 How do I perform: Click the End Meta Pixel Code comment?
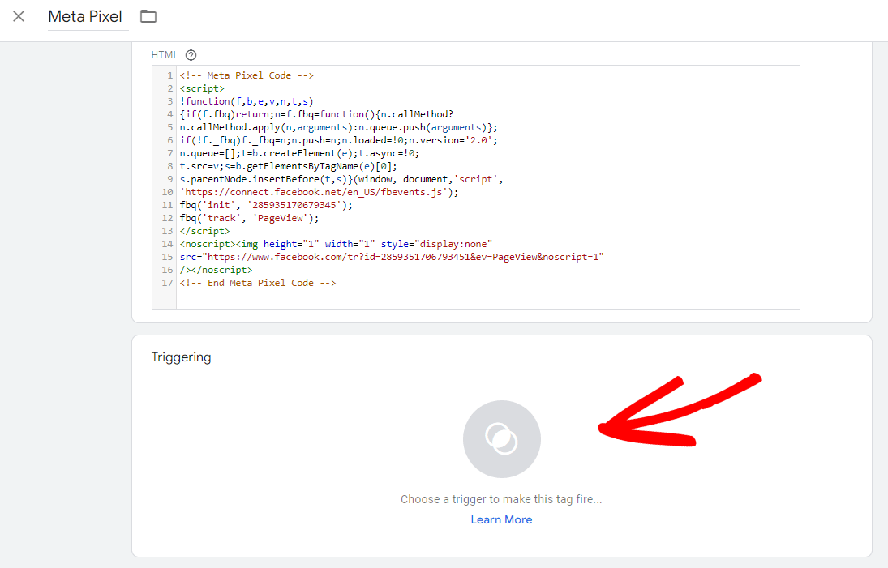point(260,282)
